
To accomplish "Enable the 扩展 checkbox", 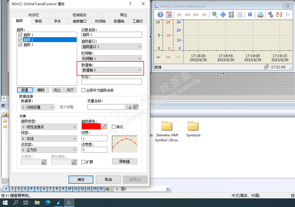I will [x=83, y=162].
